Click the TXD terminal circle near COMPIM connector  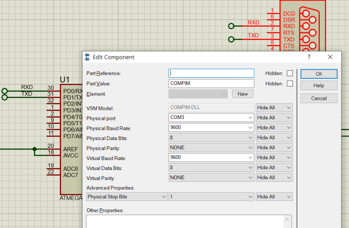(x=231, y=39)
